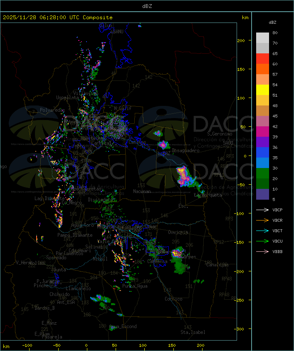Viewport: 294px width, 351px height.
Task: Pick the red 60-65 dBZ swatch
Action: [262, 59]
